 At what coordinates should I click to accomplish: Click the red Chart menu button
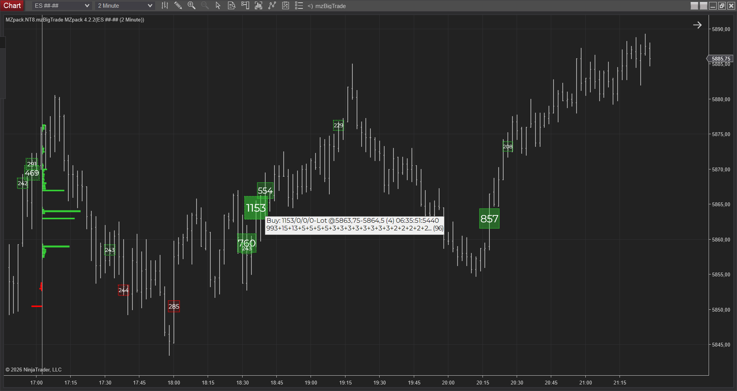tap(12, 5)
